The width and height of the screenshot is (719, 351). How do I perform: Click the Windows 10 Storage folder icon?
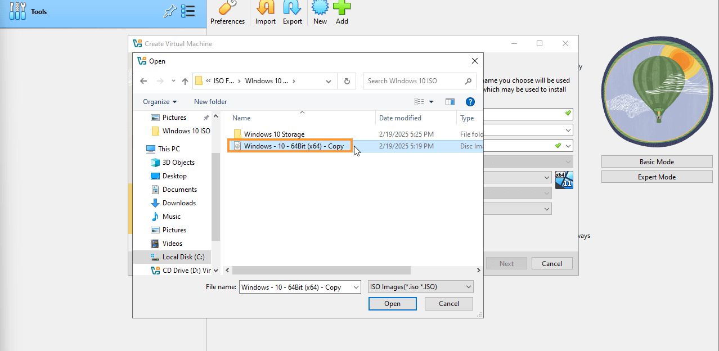coord(237,134)
